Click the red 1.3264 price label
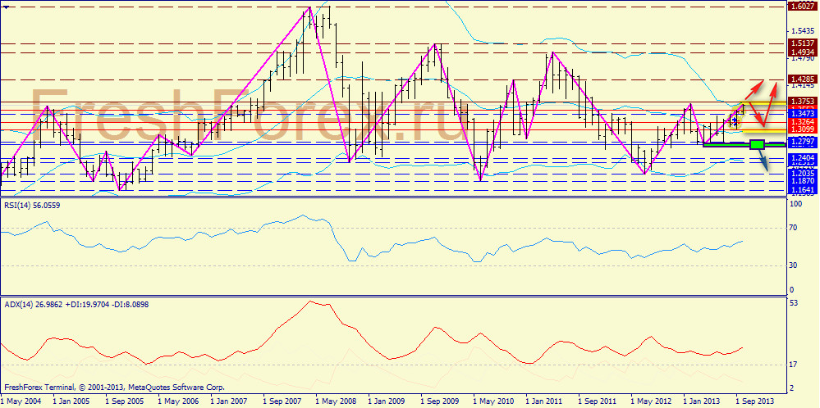The image size is (820, 408). point(800,122)
